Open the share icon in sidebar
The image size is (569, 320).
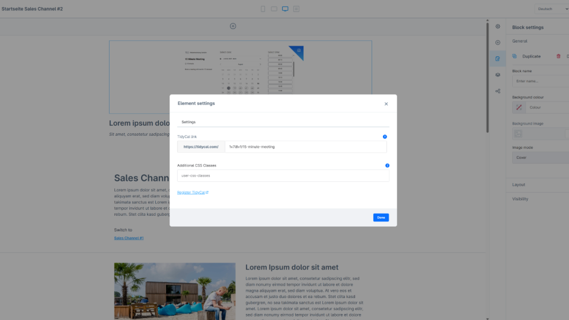click(498, 91)
